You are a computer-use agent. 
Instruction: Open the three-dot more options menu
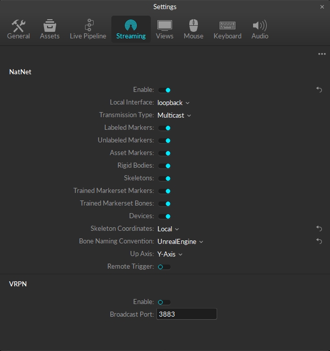pyautogui.click(x=322, y=54)
